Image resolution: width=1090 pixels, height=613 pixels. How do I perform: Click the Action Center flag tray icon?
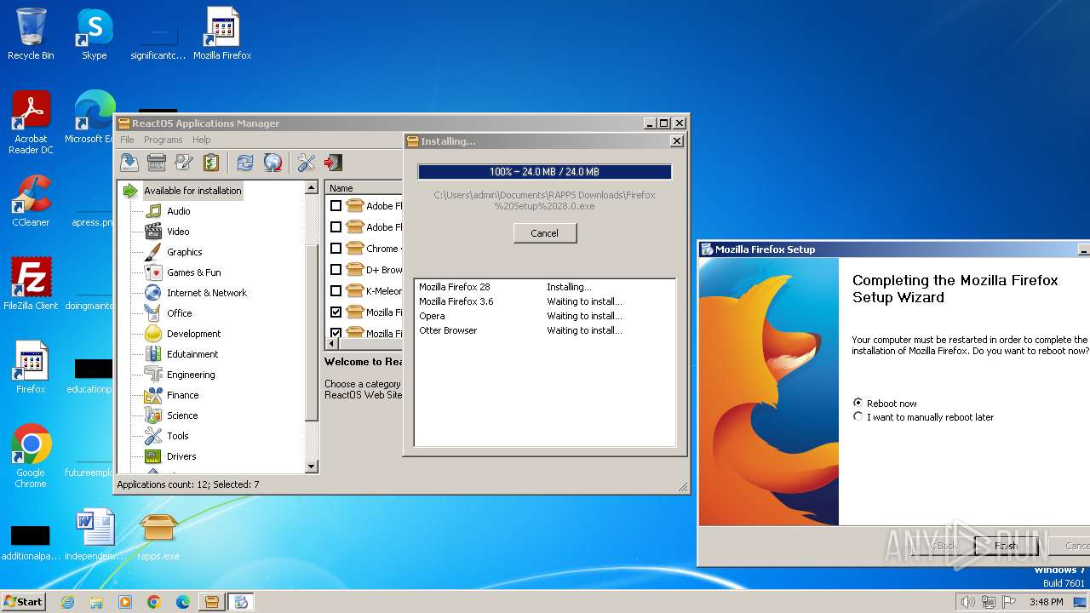coord(1009,602)
